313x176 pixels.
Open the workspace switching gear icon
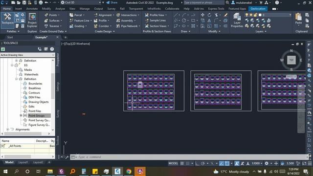267,163
